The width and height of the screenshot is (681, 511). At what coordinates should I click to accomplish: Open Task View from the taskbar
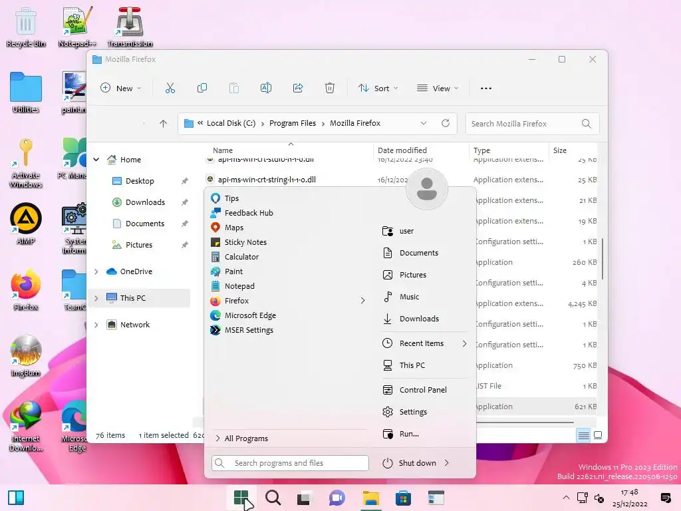click(x=305, y=498)
